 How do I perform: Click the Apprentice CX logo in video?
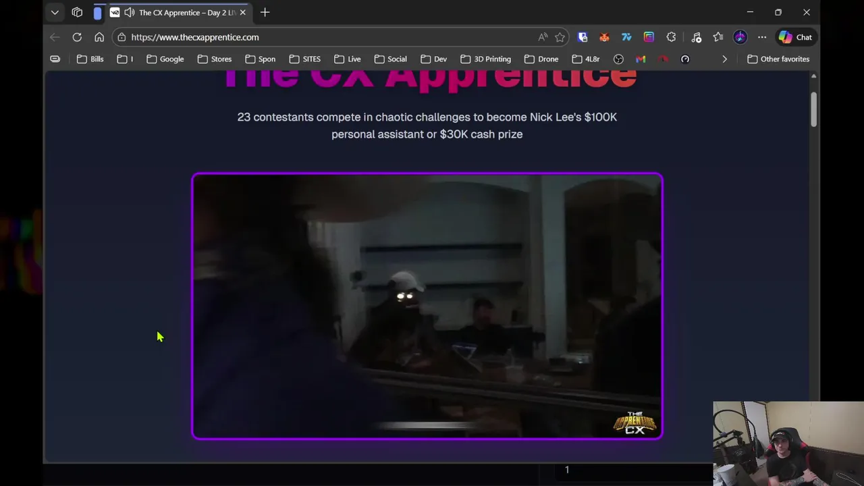[x=634, y=423]
